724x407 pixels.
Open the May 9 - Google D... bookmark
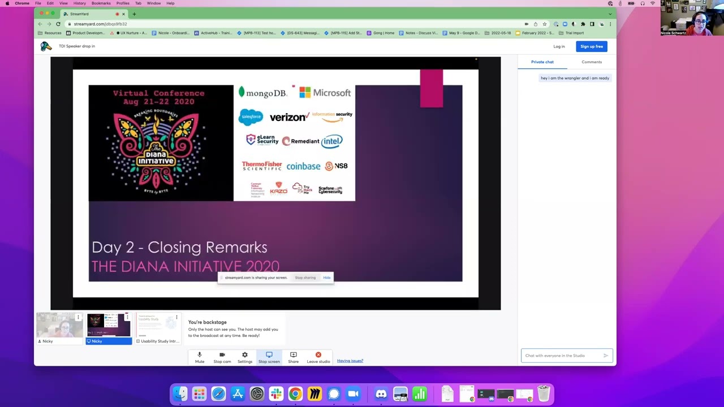click(x=461, y=33)
